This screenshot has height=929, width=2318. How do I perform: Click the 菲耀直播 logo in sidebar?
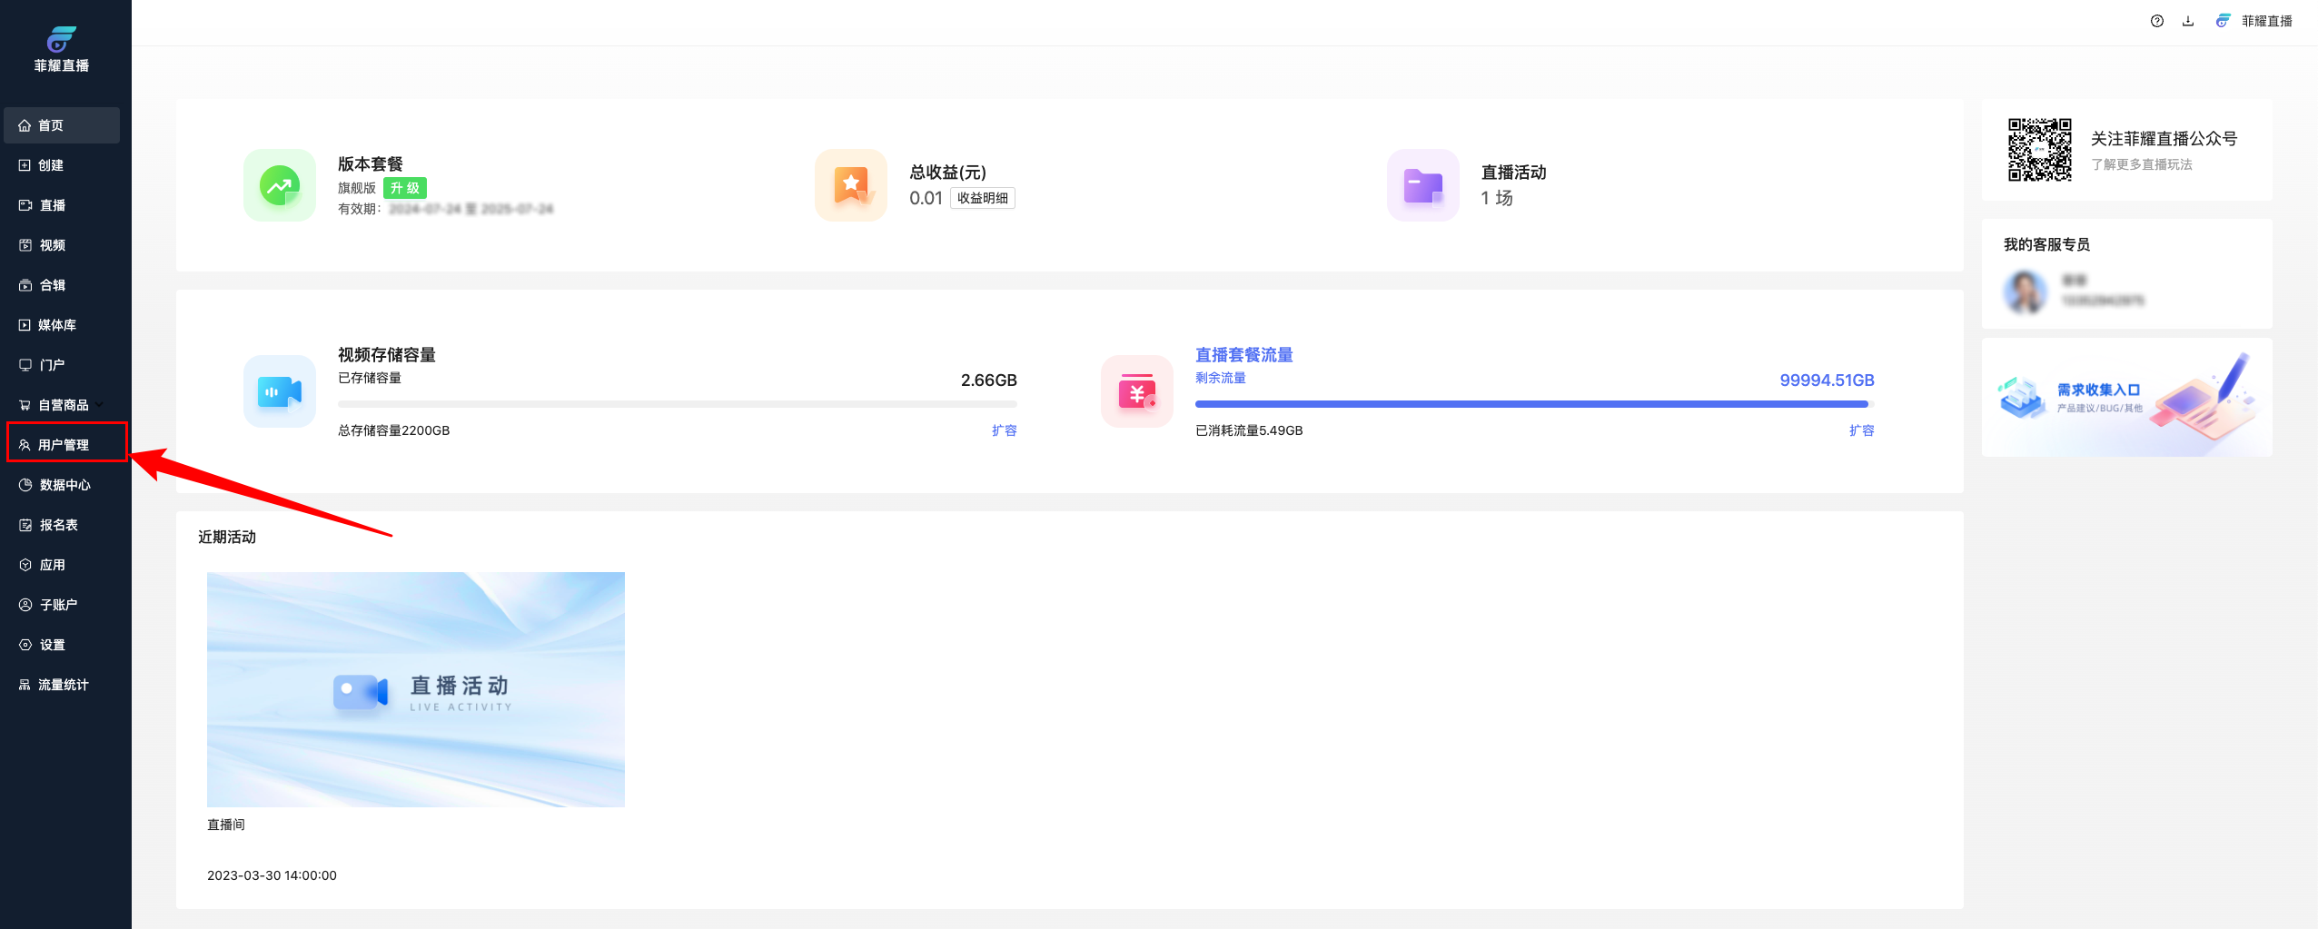click(x=62, y=49)
